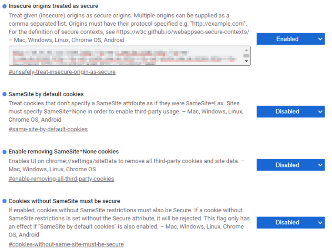The width and height of the screenshot is (332, 250).
Task: Click blue dot beside Enable removing SameSite=None cookies
Action: (x=4, y=152)
